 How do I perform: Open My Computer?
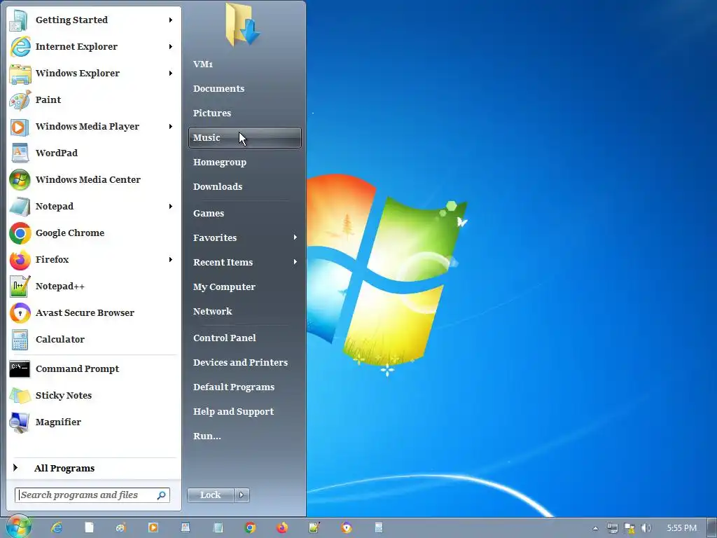[244, 287]
